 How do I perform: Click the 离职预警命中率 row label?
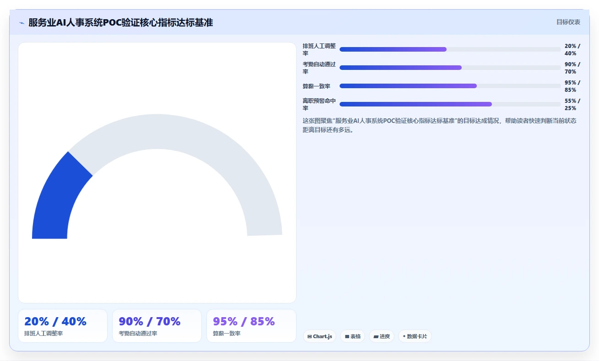[319, 105]
